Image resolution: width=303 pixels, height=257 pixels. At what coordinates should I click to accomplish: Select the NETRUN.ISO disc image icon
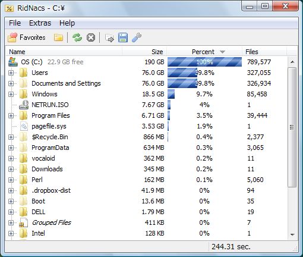coord(24,105)
